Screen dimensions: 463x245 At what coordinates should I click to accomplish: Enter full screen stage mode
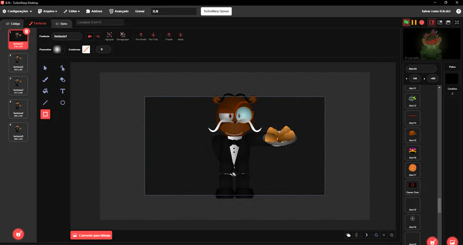click(457, 23)
